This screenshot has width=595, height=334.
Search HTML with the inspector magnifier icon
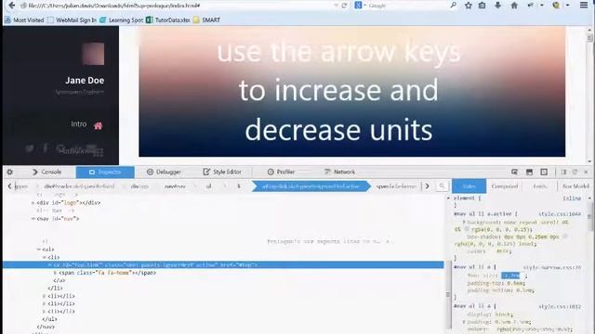(x=442, y=186)
